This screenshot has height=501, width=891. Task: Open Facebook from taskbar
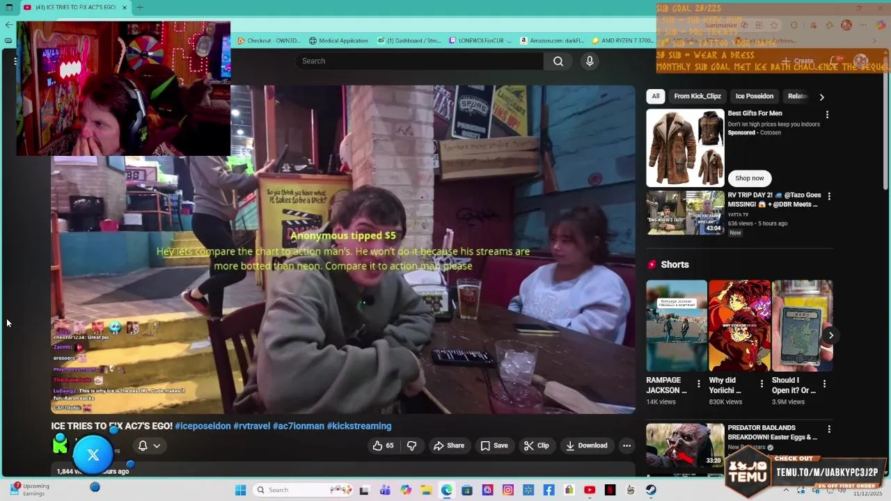point(549,490)
